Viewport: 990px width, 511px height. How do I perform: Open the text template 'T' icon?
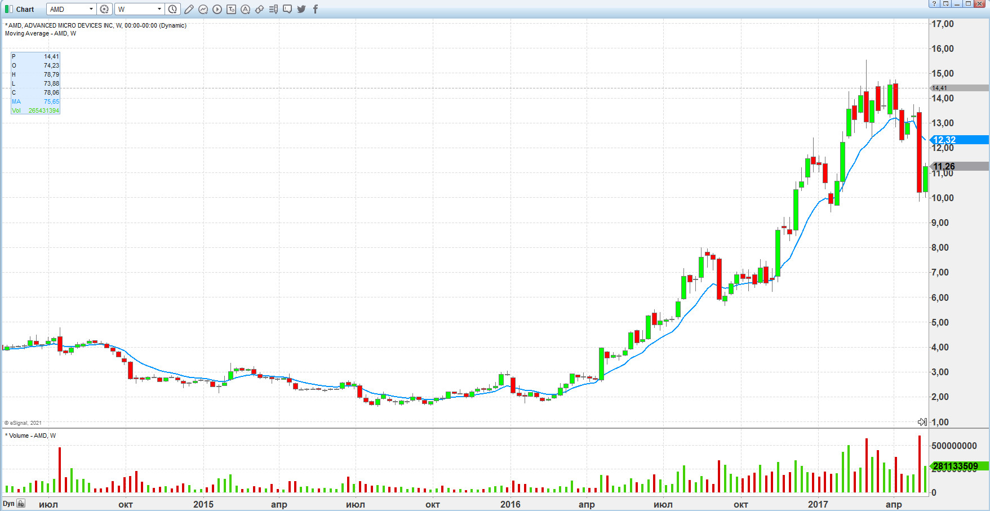[x=232, y=10]
